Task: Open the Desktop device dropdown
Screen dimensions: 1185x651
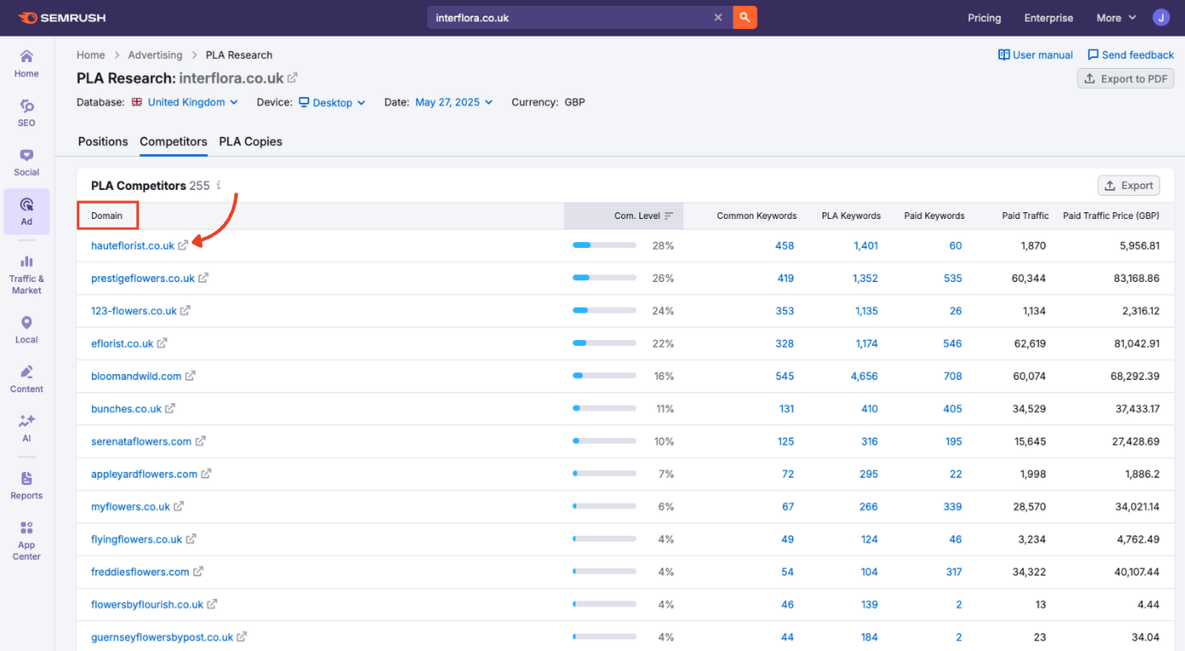Action: [332, 102]
